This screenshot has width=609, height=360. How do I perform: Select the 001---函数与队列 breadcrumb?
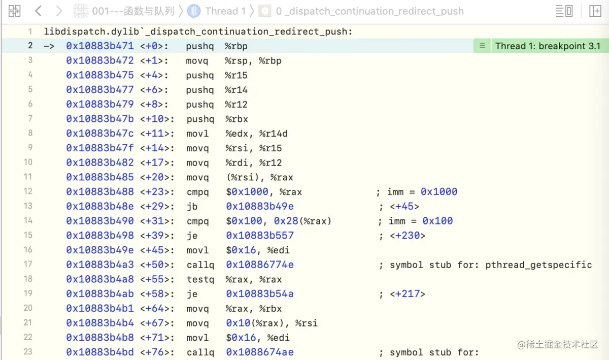tap(124, 11)
